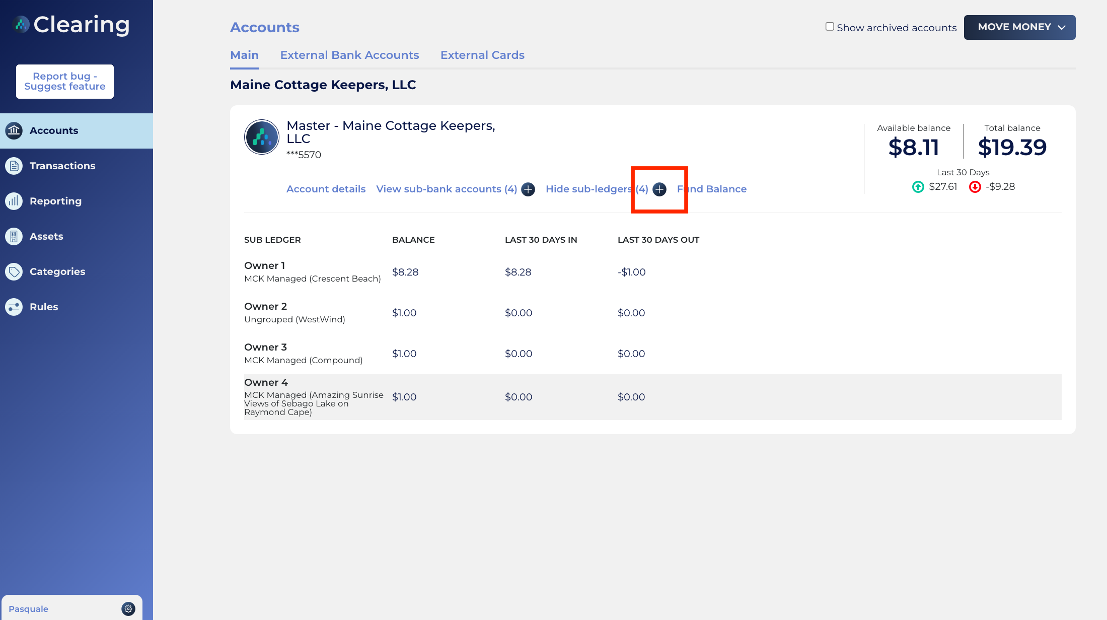Click plus icon beside View sub-bank accounts
The image size is (1107, 620).
(x=528, y=189)
